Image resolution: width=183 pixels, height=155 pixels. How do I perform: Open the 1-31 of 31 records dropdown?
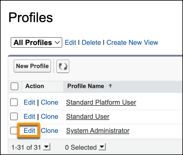point(46,147)
